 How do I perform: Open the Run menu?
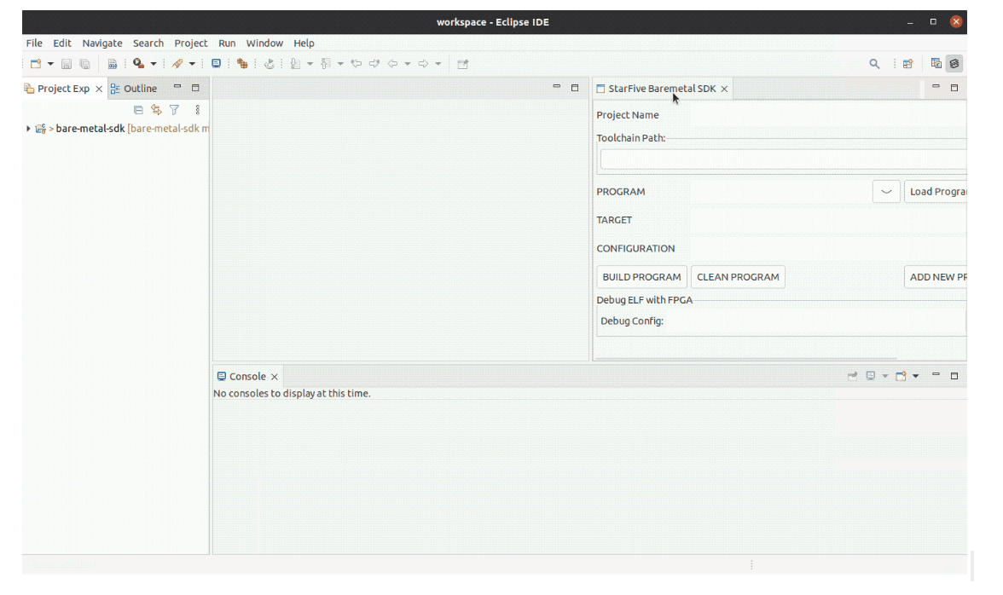click(x=227, y=43)
